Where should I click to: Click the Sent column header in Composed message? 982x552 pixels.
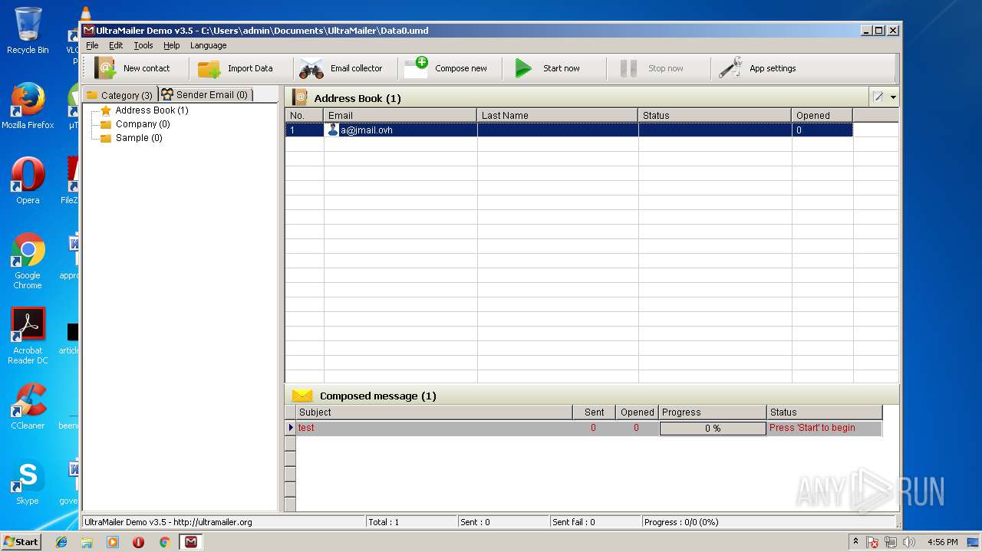[x=594, y=412]
